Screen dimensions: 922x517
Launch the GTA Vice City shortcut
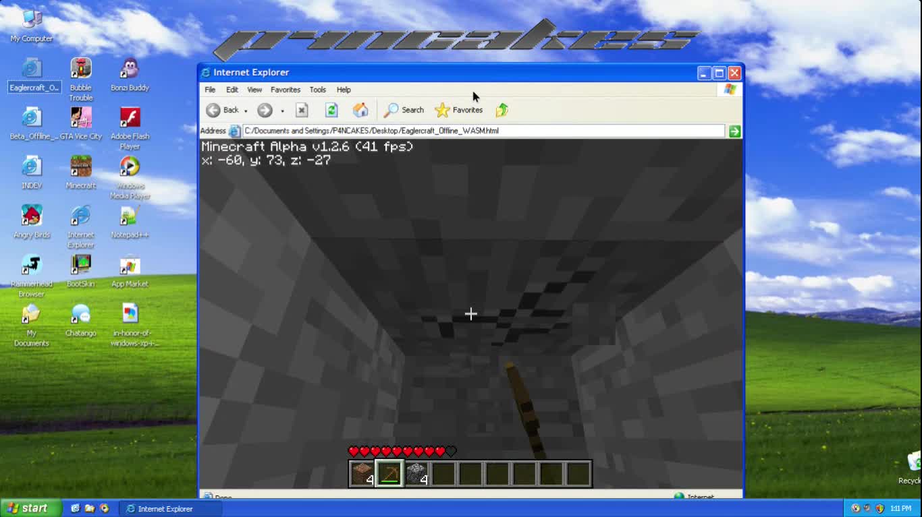tap(81, 123)
